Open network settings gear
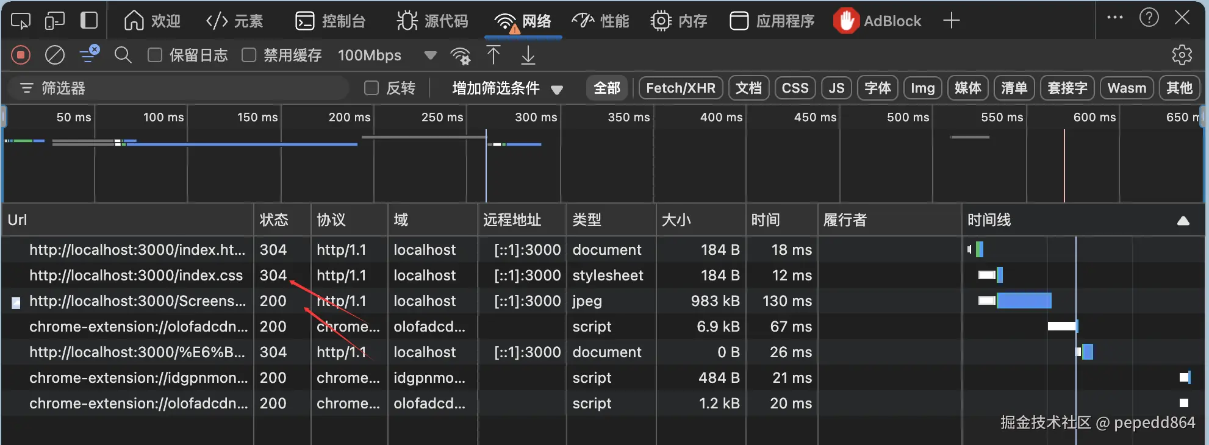 1182,55
